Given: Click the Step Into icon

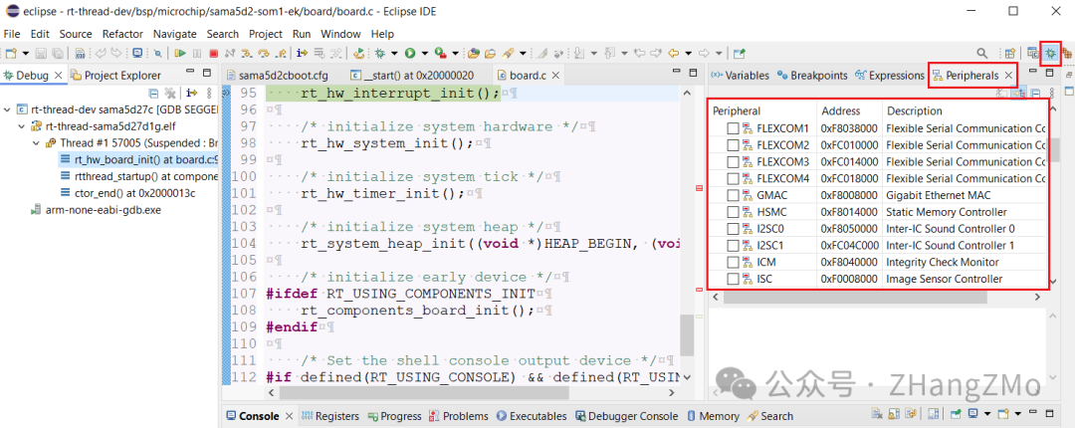Looking at the screenshot, I should pos(247,53).
